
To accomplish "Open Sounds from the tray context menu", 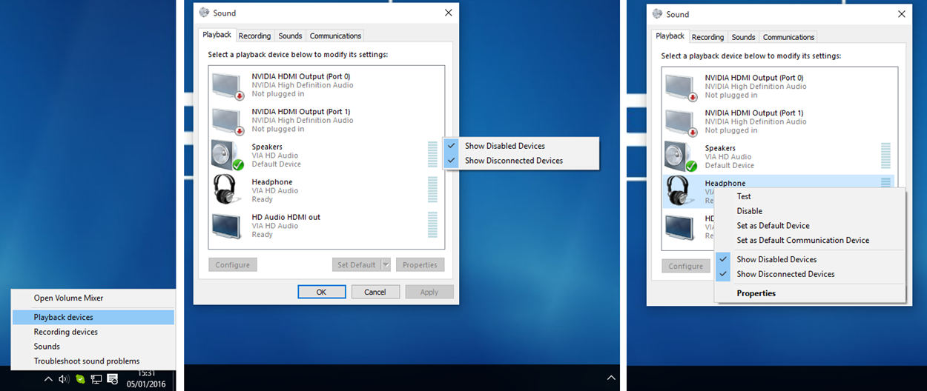I will click(47, 347).
